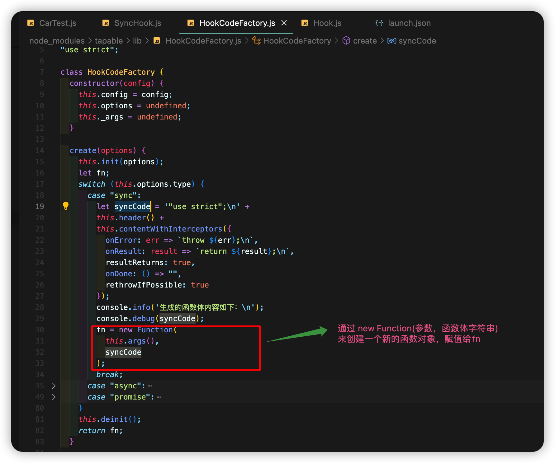Click console.info on line 28

[x=123, y=307]
